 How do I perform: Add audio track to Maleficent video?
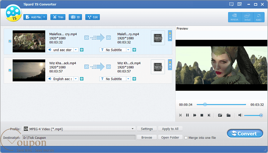pos(82,50)
